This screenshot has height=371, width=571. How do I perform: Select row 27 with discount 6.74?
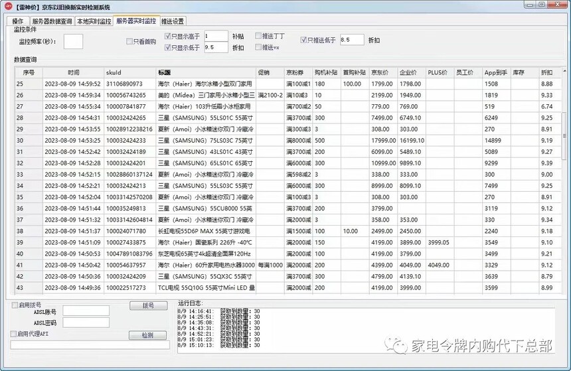point(288,106)
